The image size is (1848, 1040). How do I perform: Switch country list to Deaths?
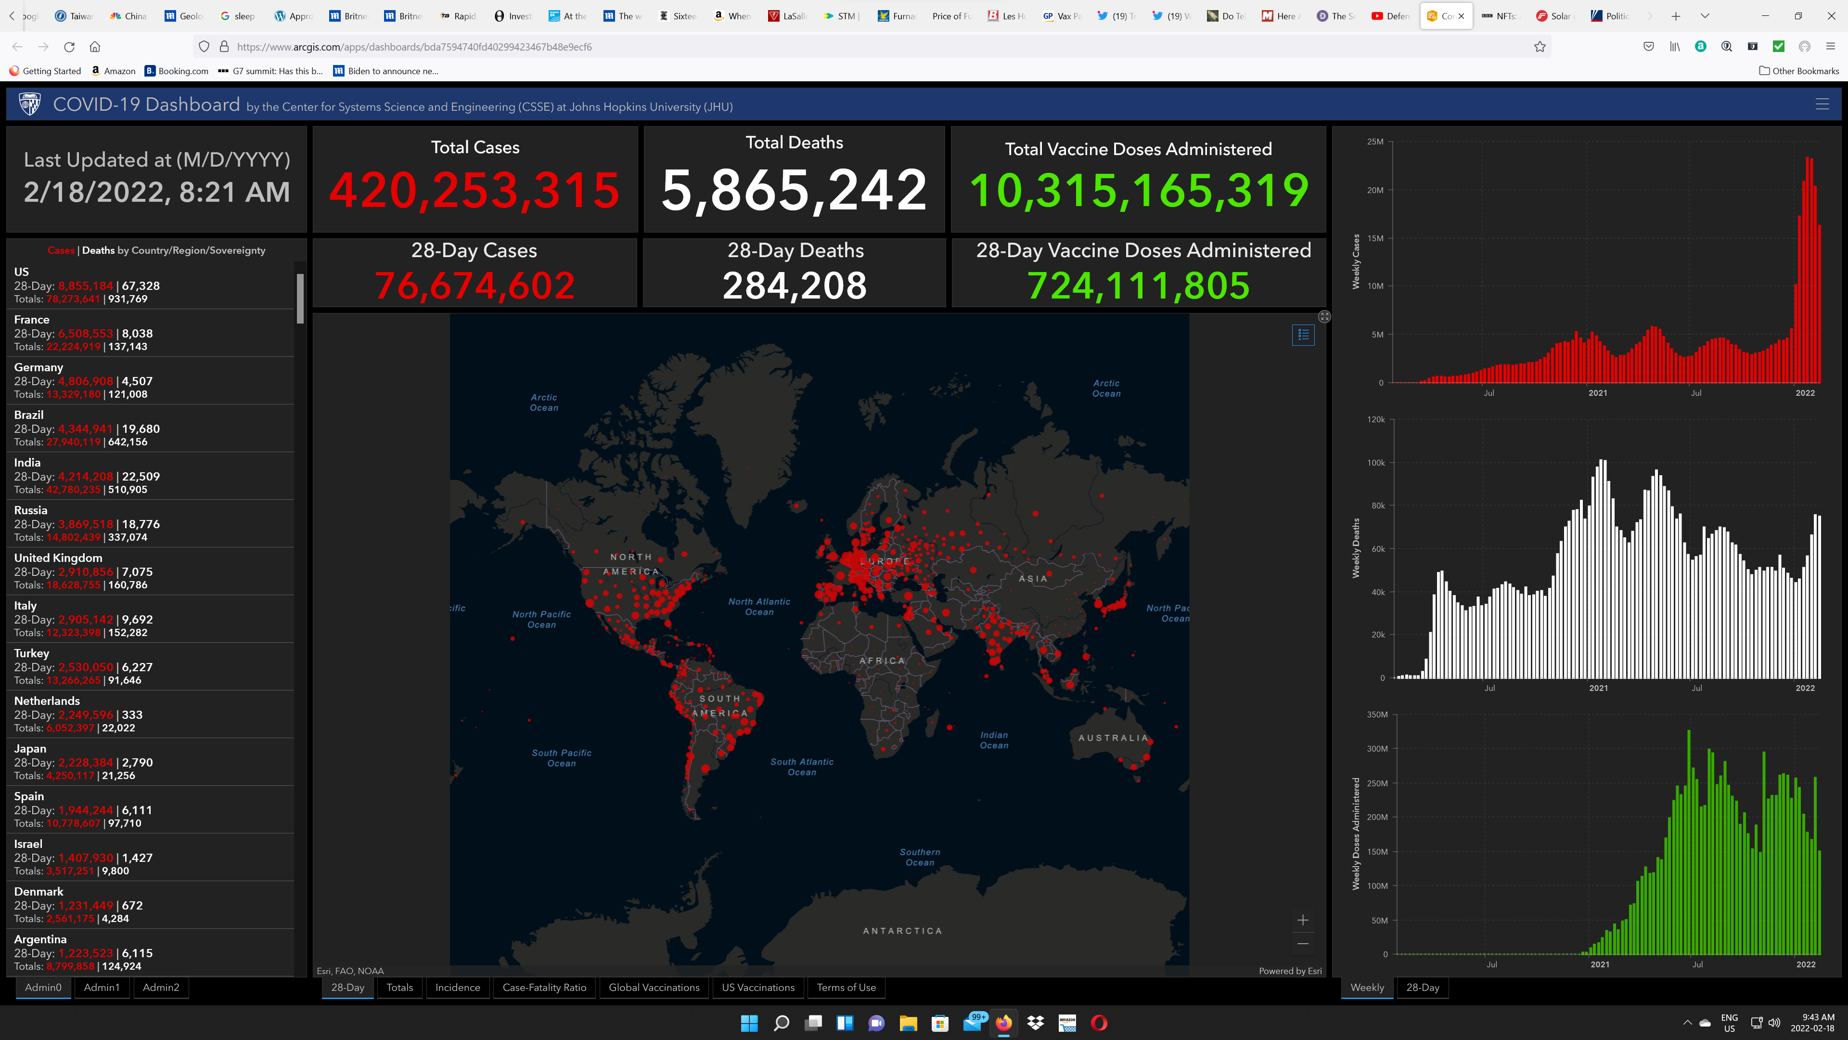pyautogui.click(x=98, y=250)
